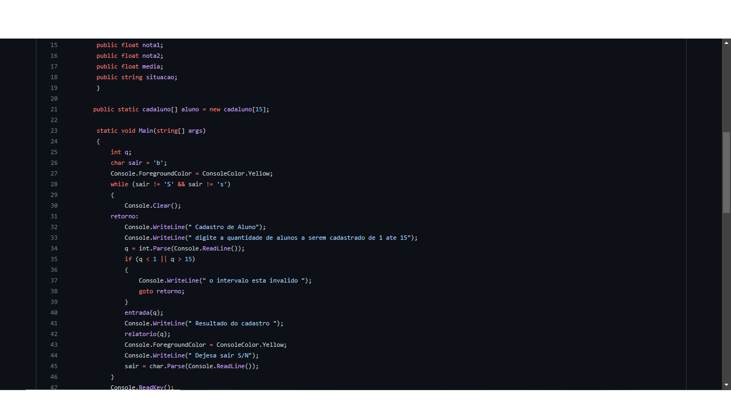This screenshot has width=731, height=411.
Task: Click the 'public float media;' code line
Action: [130, 66]
